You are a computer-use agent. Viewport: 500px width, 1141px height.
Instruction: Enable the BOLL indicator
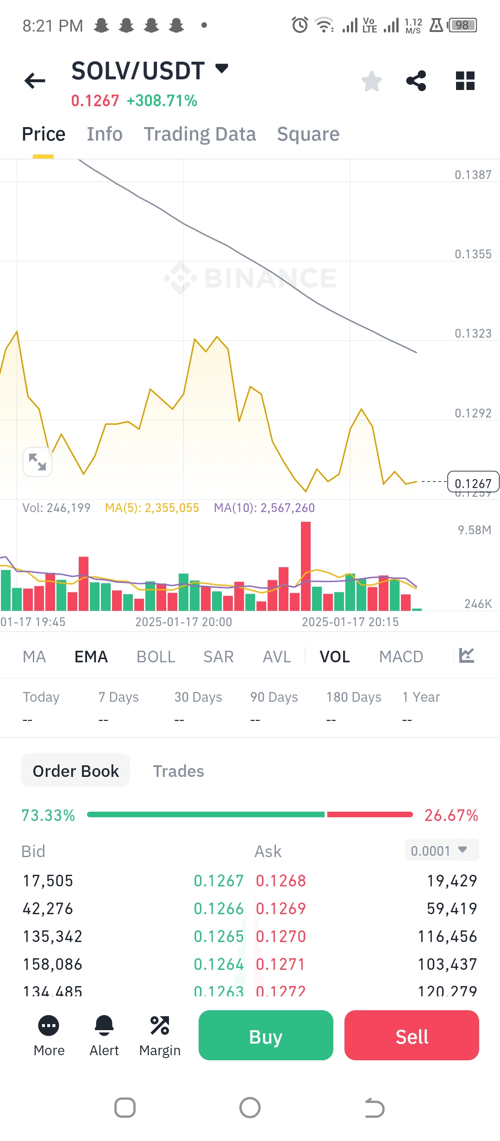(156, 657)
